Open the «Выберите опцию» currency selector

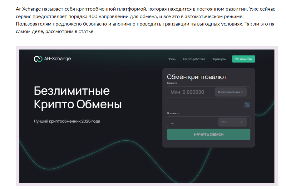(x=231, y=92)
